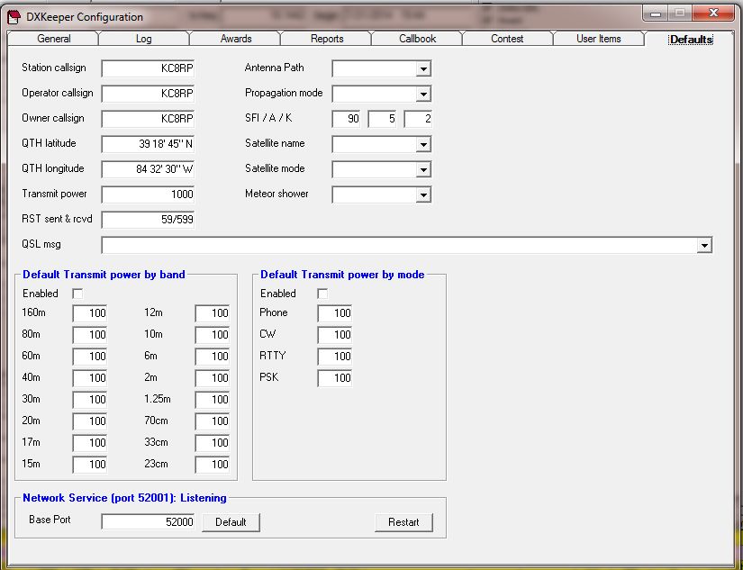743x570 pixels.
Task: Click the 12m power field
Action: 213,313
